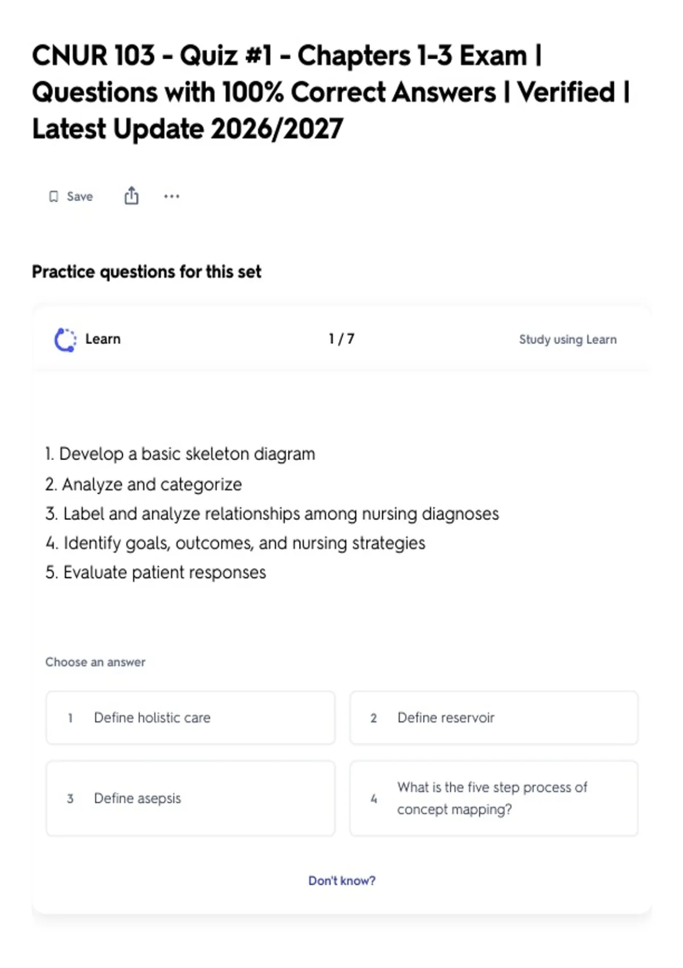Image resolution: width=683 pixels, height=968 pixels.
Task: Open the three-dot more options menu
Action: pyautogui.click(x=171, y=196)
